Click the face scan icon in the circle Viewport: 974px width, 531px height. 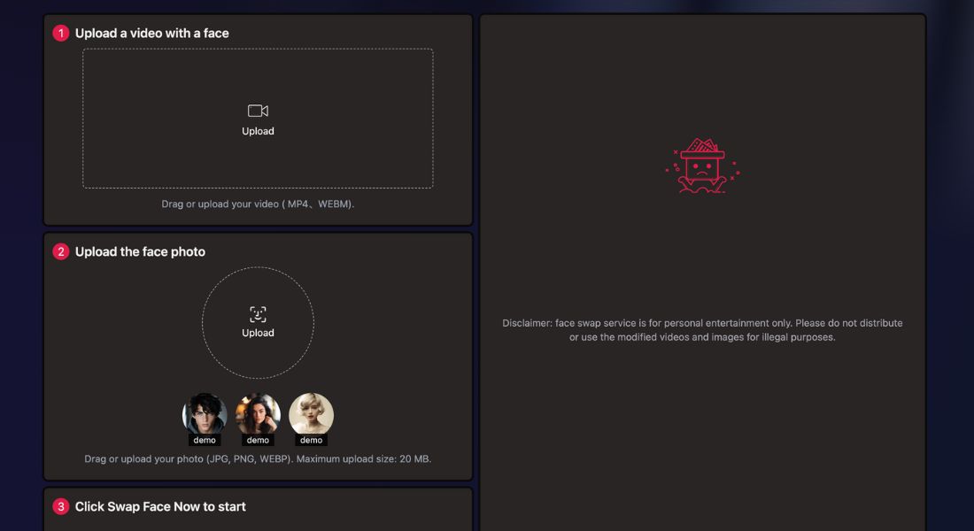click(258, 314)
